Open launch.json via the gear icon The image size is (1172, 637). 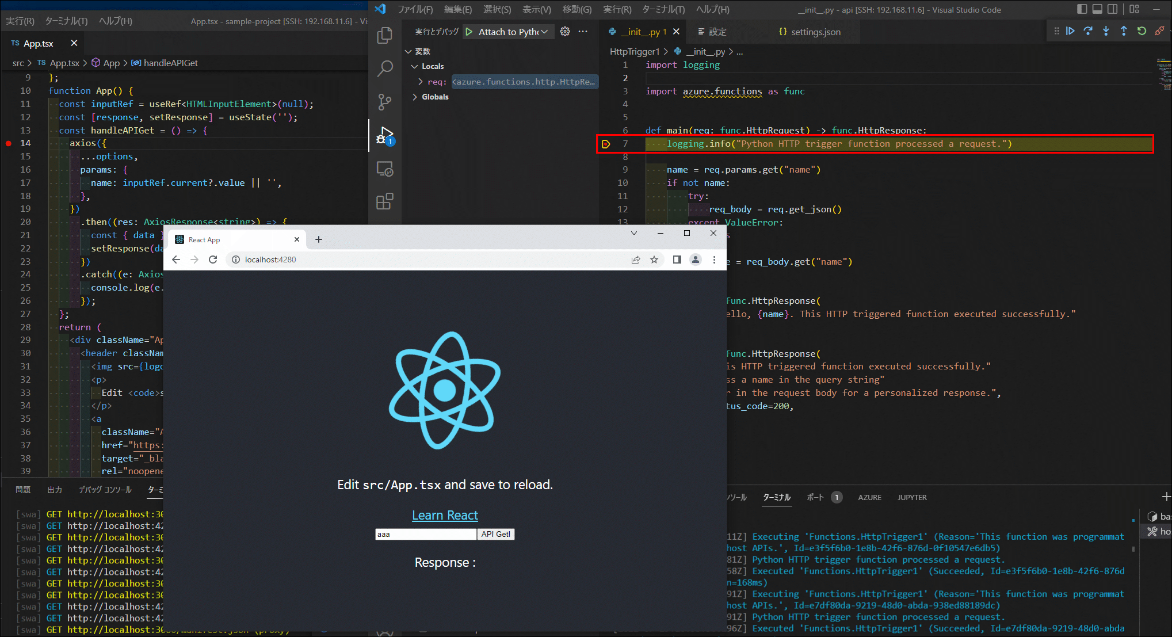point(565,32)
